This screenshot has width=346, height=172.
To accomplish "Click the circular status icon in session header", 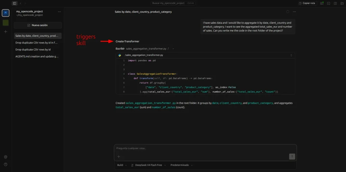I will (x=288, y=12).
